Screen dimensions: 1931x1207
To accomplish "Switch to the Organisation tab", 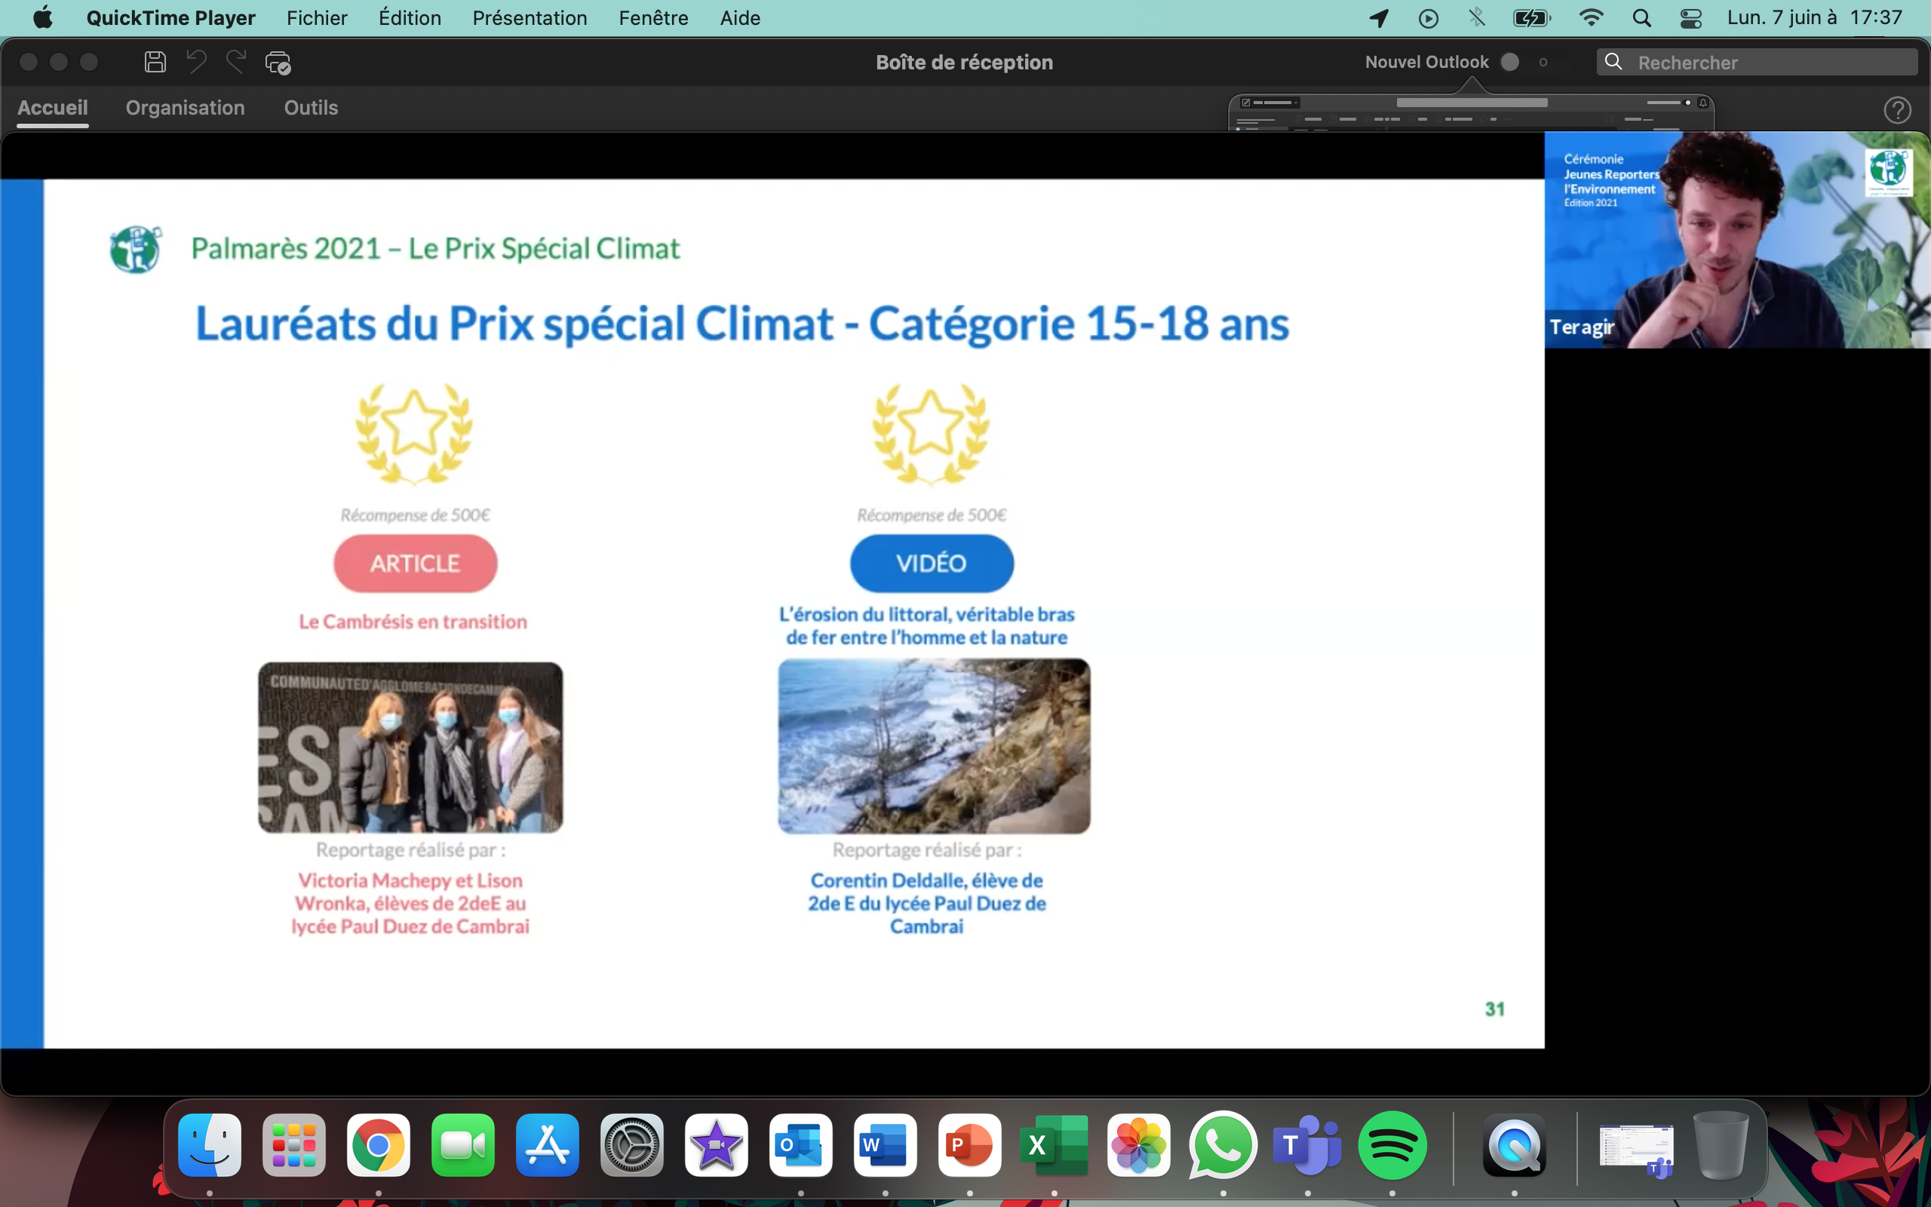I will pos(185,108).
